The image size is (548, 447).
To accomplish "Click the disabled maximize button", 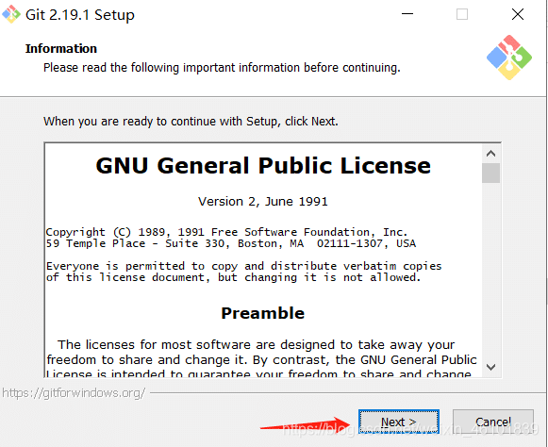I will click(462, 14).
